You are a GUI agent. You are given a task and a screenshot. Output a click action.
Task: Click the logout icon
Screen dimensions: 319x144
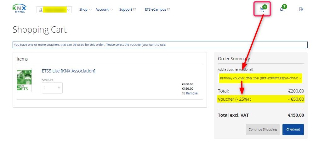click(x=301, y=9)
